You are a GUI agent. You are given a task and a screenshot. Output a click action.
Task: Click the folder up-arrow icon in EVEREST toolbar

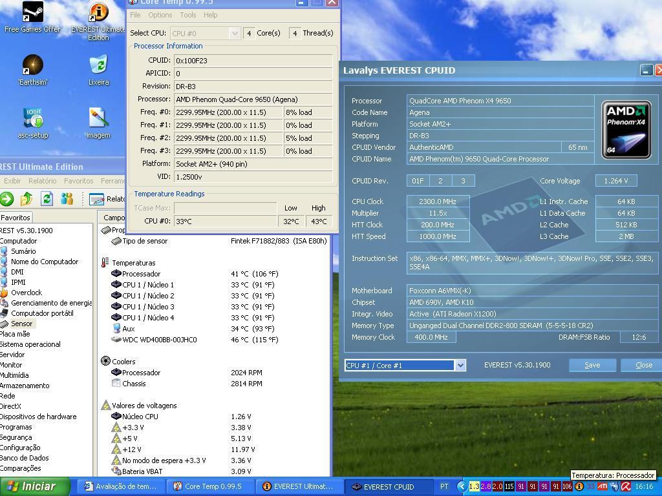(27, 199)
